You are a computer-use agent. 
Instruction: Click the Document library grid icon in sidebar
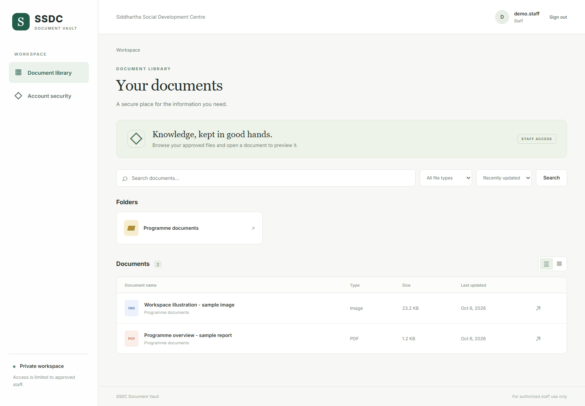[18, 72]
